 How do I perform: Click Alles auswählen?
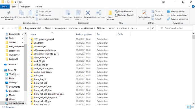176,11
